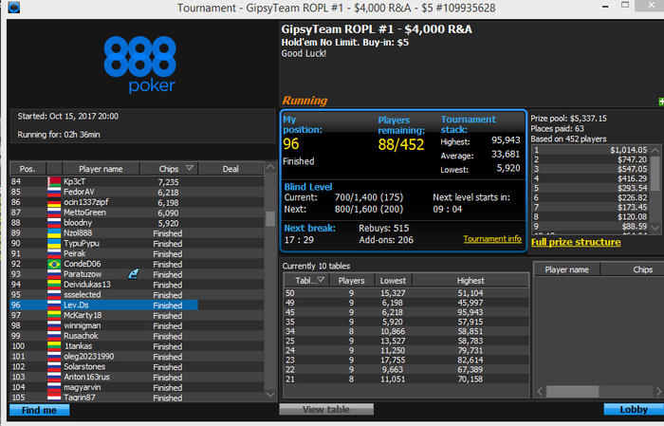Image resolution: width=664 pixels, height=426 pixels.
Task: Select table 45 with highest 95,943
Action: point(406,312)
